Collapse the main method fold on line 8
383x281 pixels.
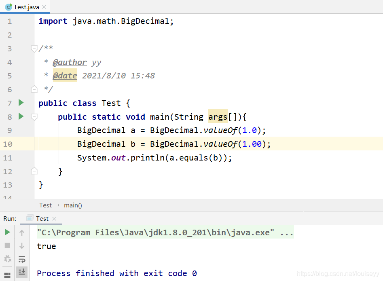click(x=34, y=117)
